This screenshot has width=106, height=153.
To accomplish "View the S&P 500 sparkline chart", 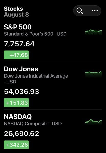I will coord(93,32).
